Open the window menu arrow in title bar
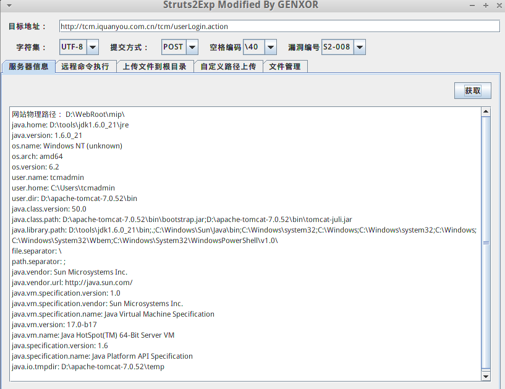Screen dimensions: 505x389 pyautogui.click(x=9, y=6)
